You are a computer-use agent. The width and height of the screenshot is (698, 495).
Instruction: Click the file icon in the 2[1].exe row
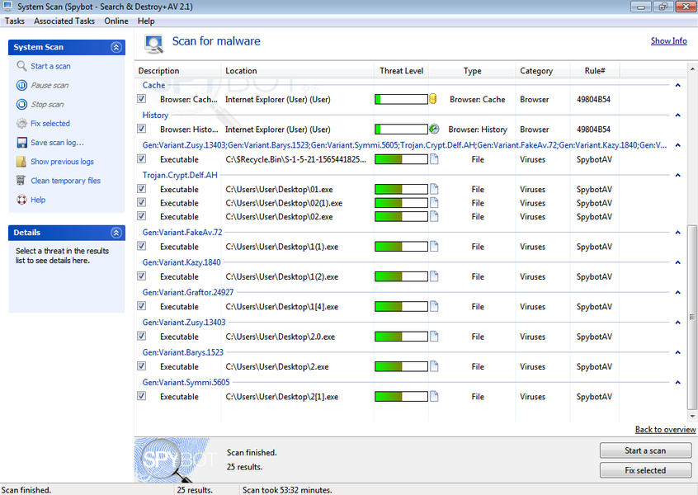click(x=434, y=396)
